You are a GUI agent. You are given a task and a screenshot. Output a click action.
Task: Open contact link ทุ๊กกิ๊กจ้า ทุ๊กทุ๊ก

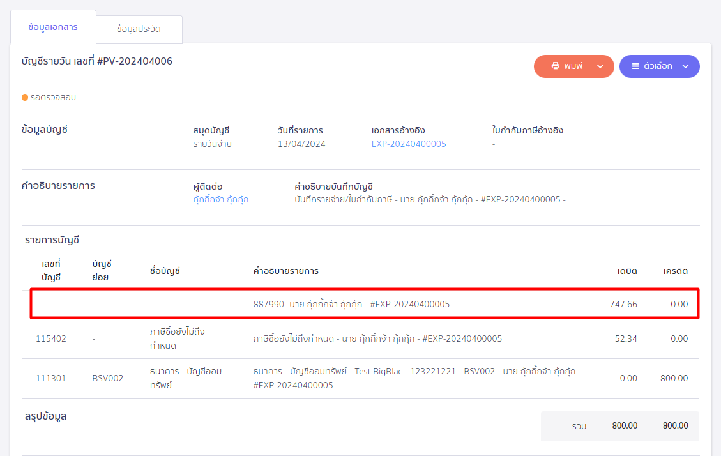220,199
